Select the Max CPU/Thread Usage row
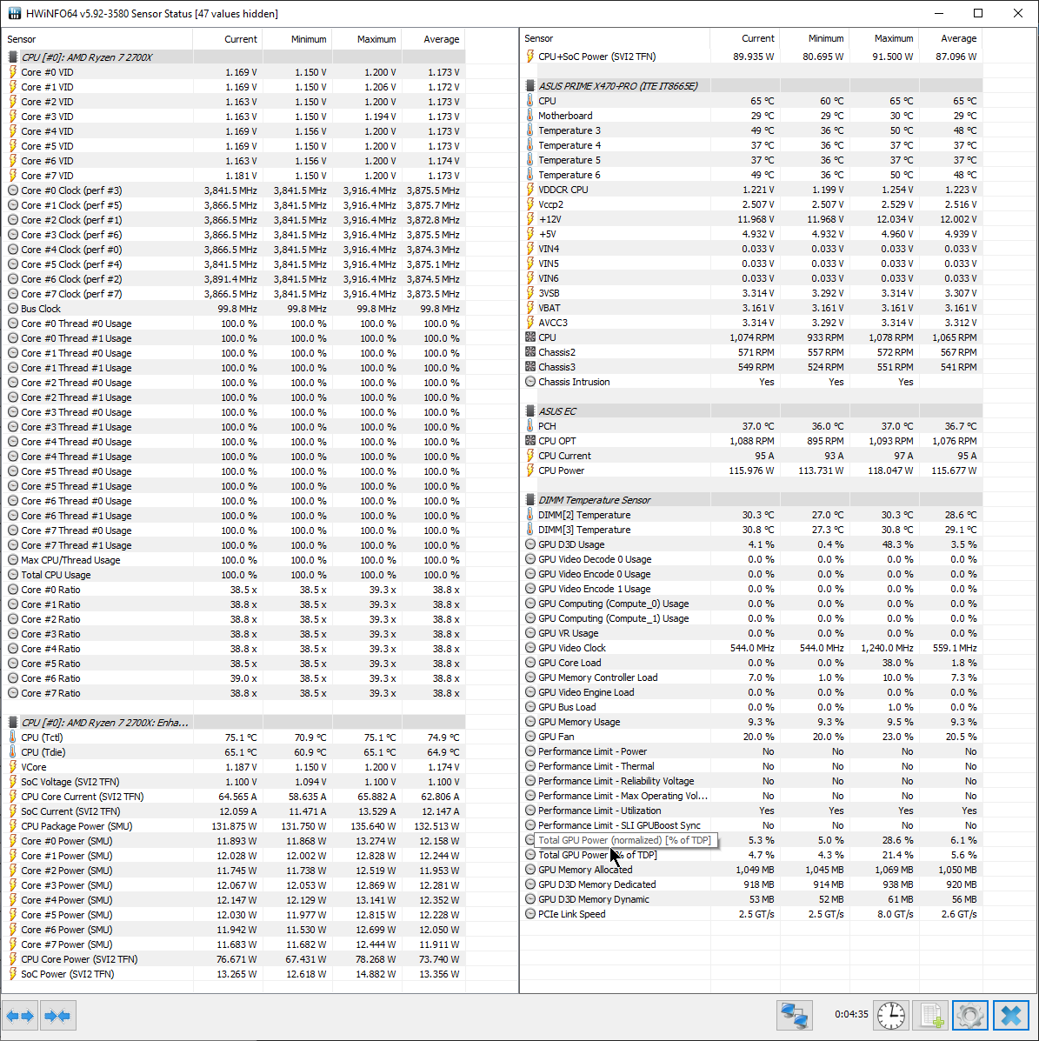 tap(234, 560)
